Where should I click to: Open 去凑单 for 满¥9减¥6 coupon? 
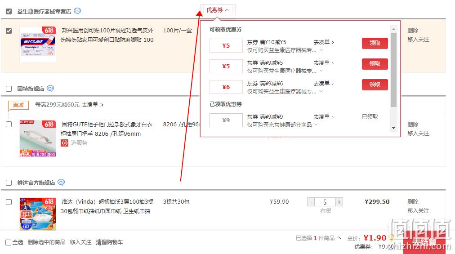pyautogui.click(x=324, y=83)
